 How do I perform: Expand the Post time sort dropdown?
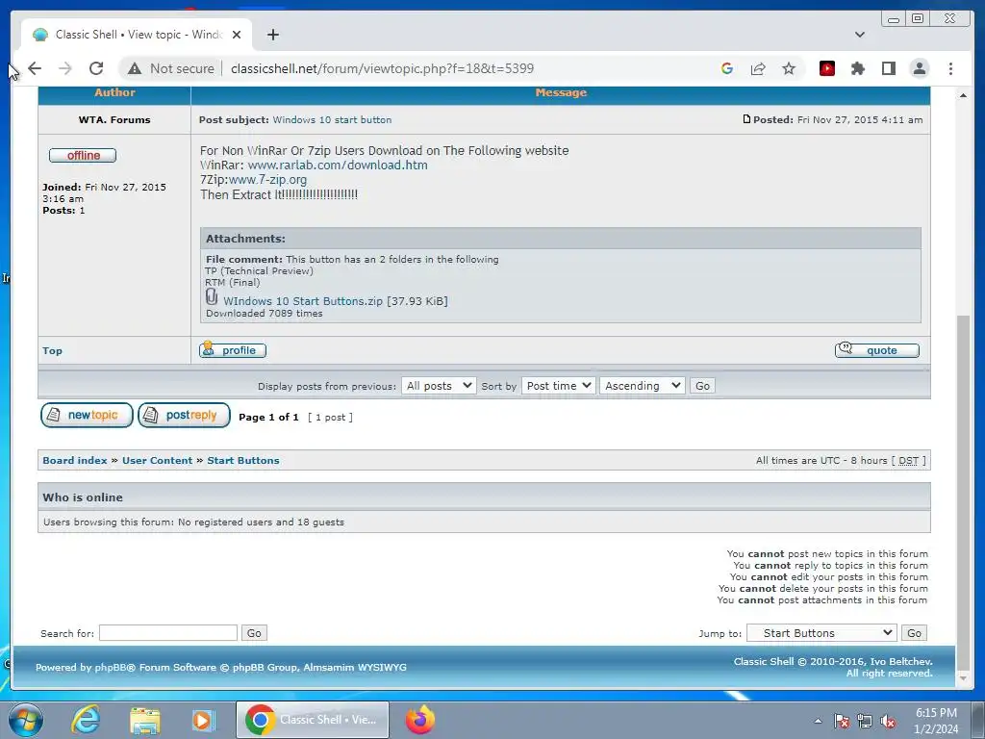[558, 386]
